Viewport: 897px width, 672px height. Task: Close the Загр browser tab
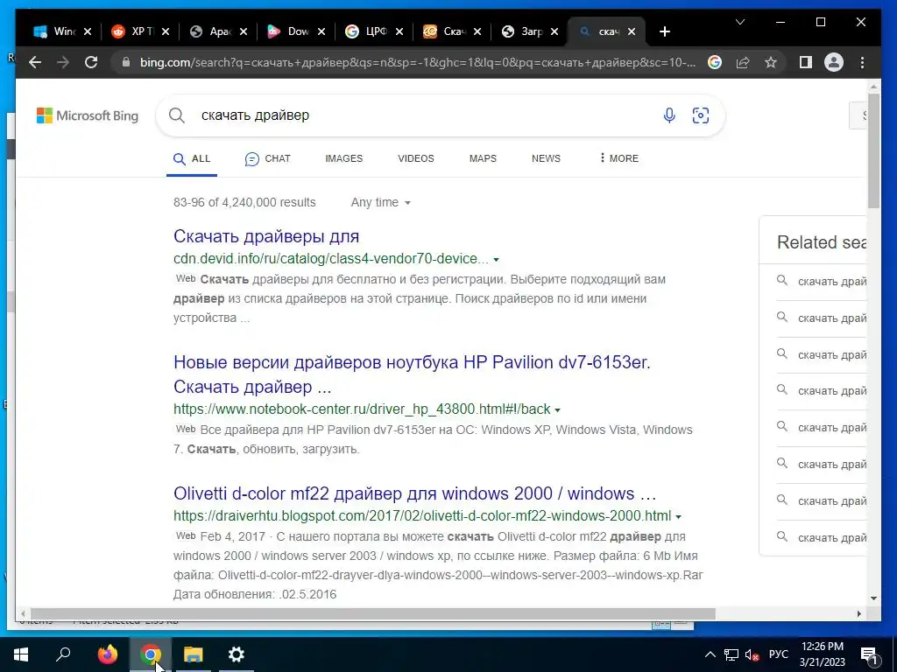pyautogui.click(x=554, y=31)
